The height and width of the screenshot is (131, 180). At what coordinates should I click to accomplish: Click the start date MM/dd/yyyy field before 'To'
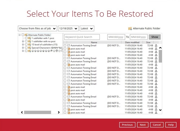[116, 37]
